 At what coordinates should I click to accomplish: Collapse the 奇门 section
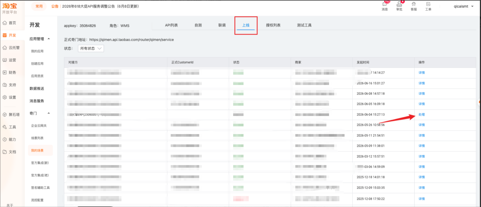40,113
